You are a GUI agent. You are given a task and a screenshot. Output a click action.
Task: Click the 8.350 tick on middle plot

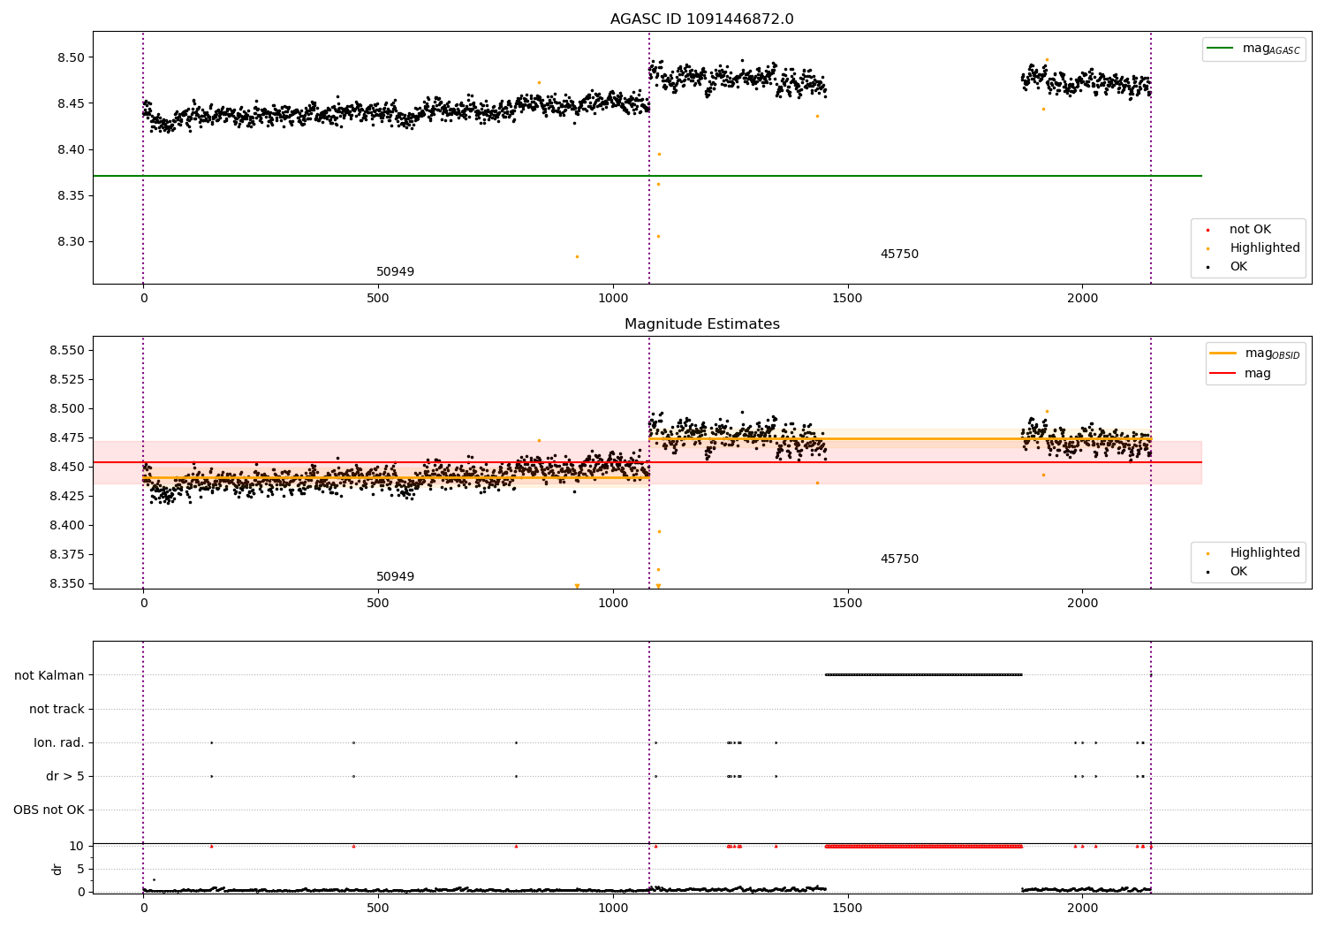click(x=66, y=583)
